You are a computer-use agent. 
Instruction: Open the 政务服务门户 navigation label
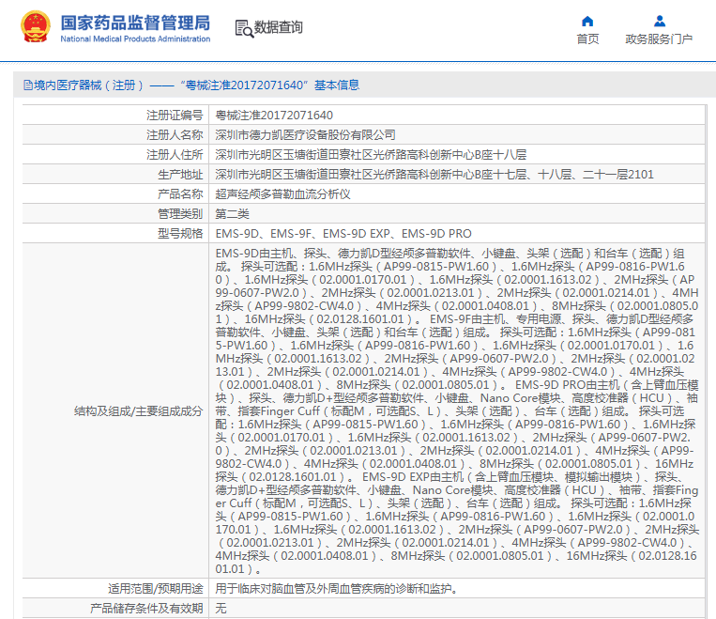(x=659, y=39)
